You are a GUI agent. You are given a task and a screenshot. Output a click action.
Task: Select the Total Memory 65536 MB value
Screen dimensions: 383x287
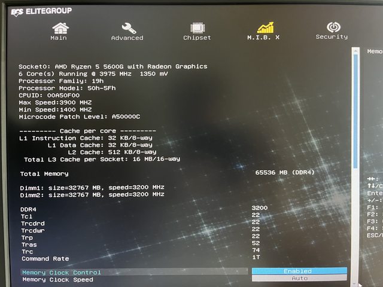(284, 172)
